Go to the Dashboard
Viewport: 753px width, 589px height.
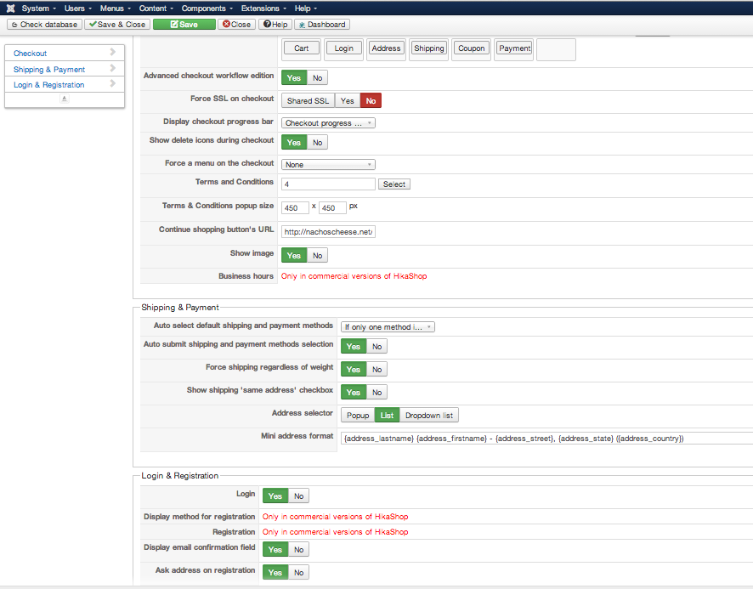tap(322, 25)
